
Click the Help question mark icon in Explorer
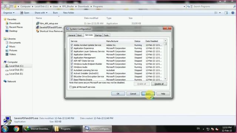click(233, 13)
